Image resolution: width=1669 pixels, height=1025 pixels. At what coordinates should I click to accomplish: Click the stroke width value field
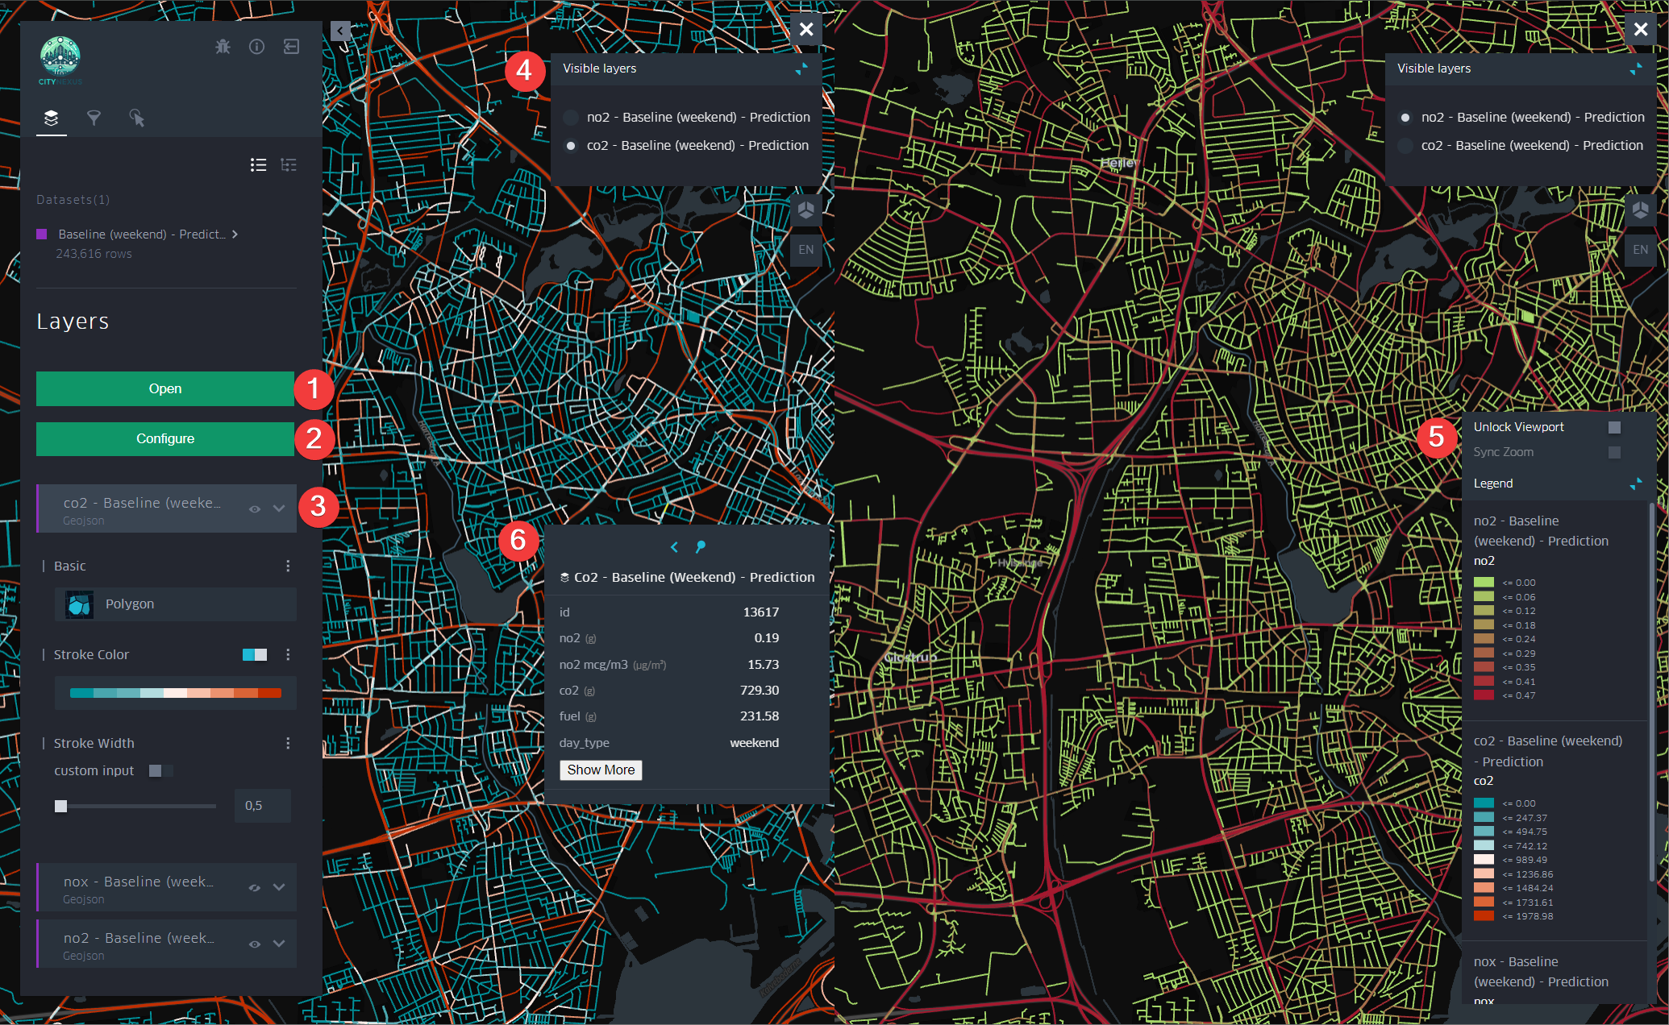pos(263,806)
